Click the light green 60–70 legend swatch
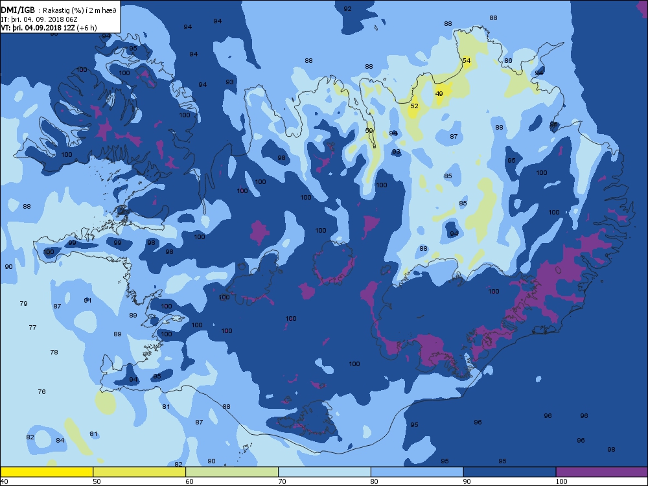 tap(232, 472)
